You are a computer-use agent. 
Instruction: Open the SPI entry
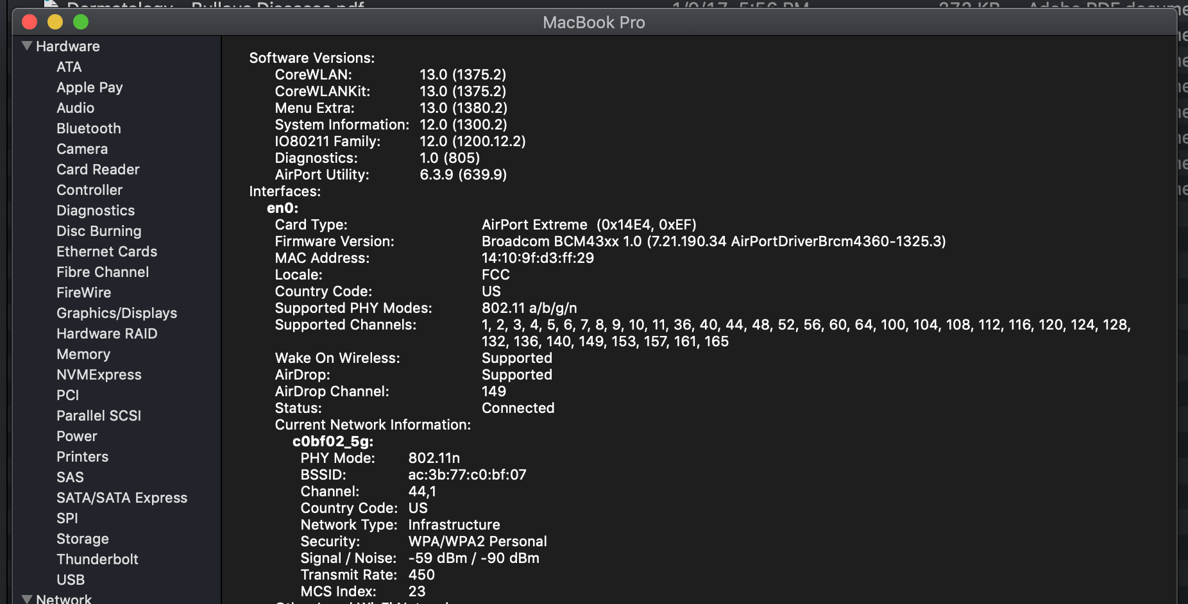67,518
